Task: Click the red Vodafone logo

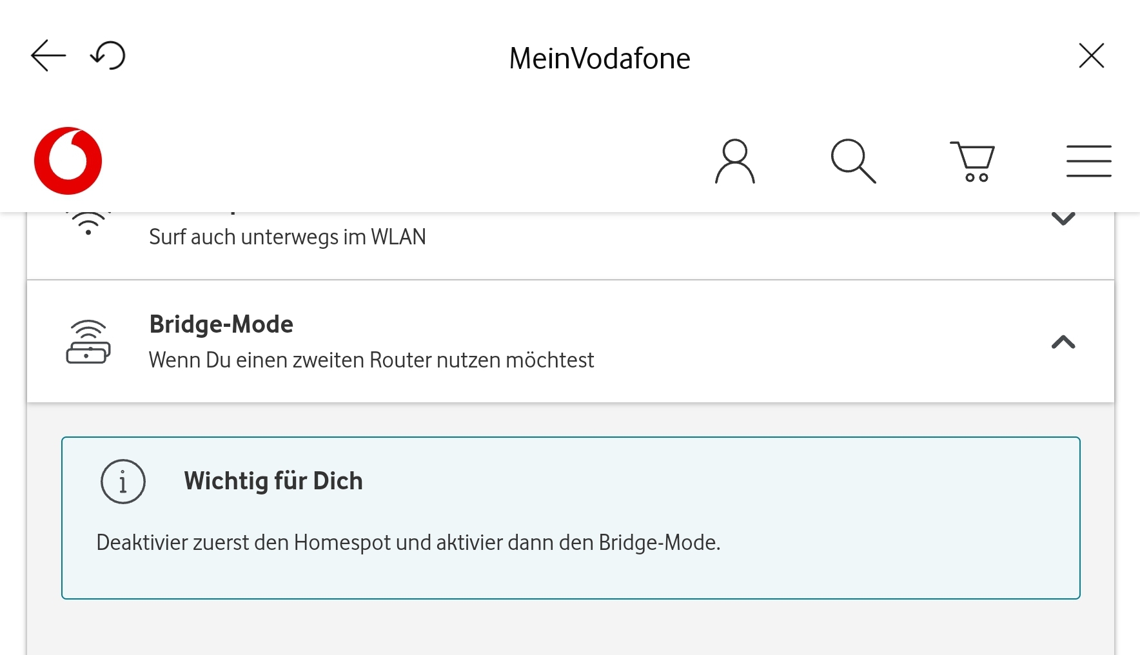Action: tap(68, 161)
